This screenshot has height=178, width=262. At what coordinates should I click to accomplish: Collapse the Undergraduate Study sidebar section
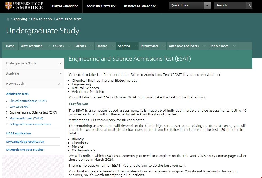coord(60,63)
